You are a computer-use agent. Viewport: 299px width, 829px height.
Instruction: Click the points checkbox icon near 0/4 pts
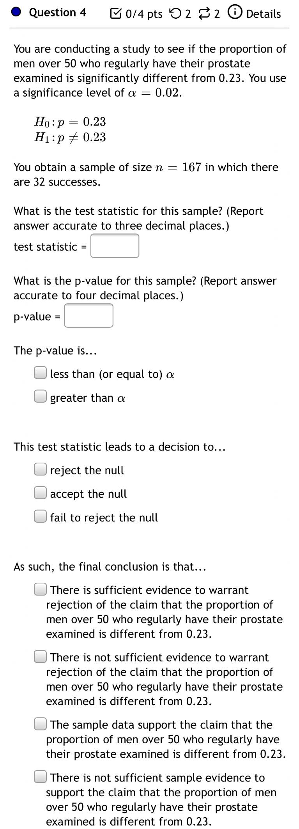coord(116,14)
